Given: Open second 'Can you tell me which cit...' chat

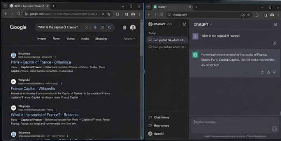Looking at the screenshot, I should [x=167, y=47].
